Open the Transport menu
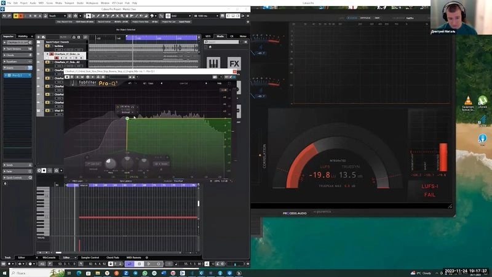492x277 pixels. tap(69, 3)
